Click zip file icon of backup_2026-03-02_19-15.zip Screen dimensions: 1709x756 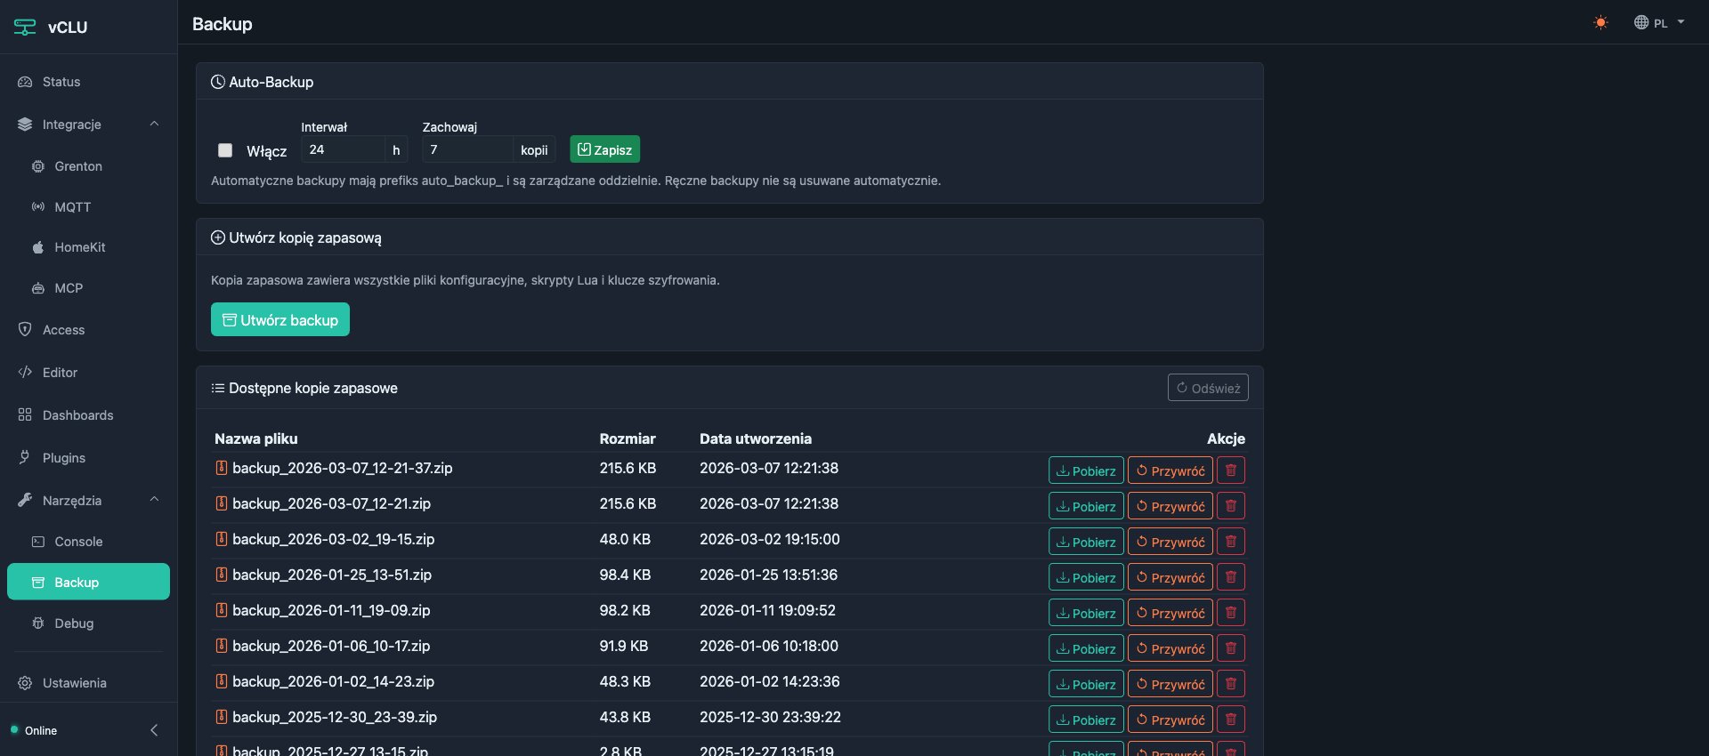(x=222, y=539)
